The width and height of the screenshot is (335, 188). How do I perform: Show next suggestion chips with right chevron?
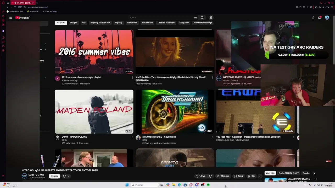[x=314, y=173]
